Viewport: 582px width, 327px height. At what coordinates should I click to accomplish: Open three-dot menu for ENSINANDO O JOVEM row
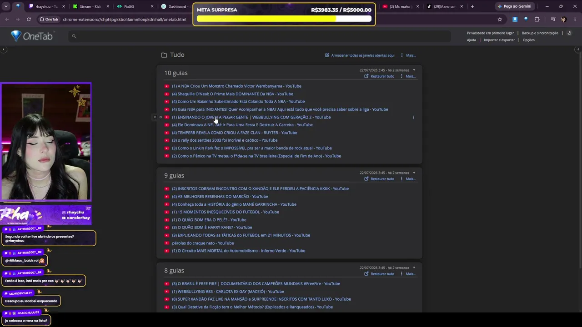click(413, 118)
